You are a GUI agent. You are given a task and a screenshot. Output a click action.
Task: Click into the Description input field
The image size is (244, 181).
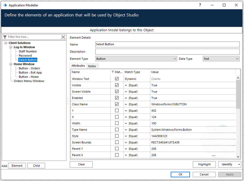pos(167,51)
